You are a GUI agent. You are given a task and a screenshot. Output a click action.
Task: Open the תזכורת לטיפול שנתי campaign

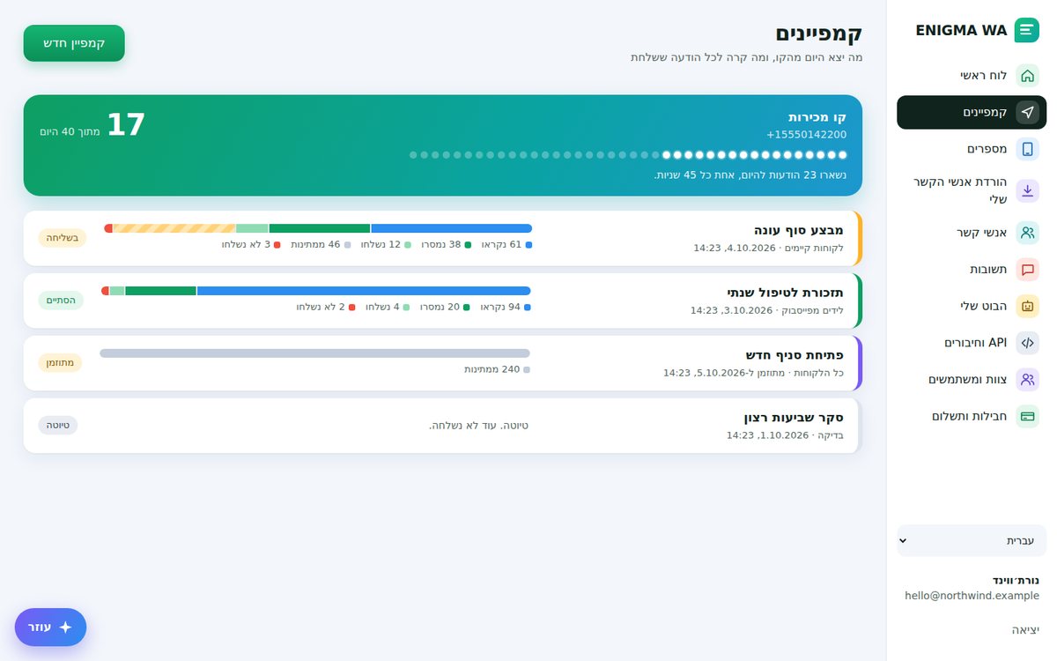tap(443, 301)
